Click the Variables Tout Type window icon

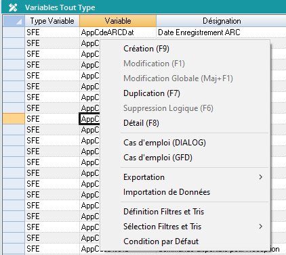pyautogui.click(x=13, y=7)
